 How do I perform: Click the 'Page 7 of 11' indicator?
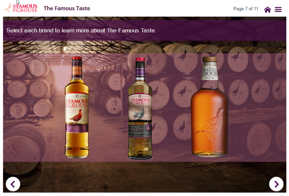(x=246, y=9)
